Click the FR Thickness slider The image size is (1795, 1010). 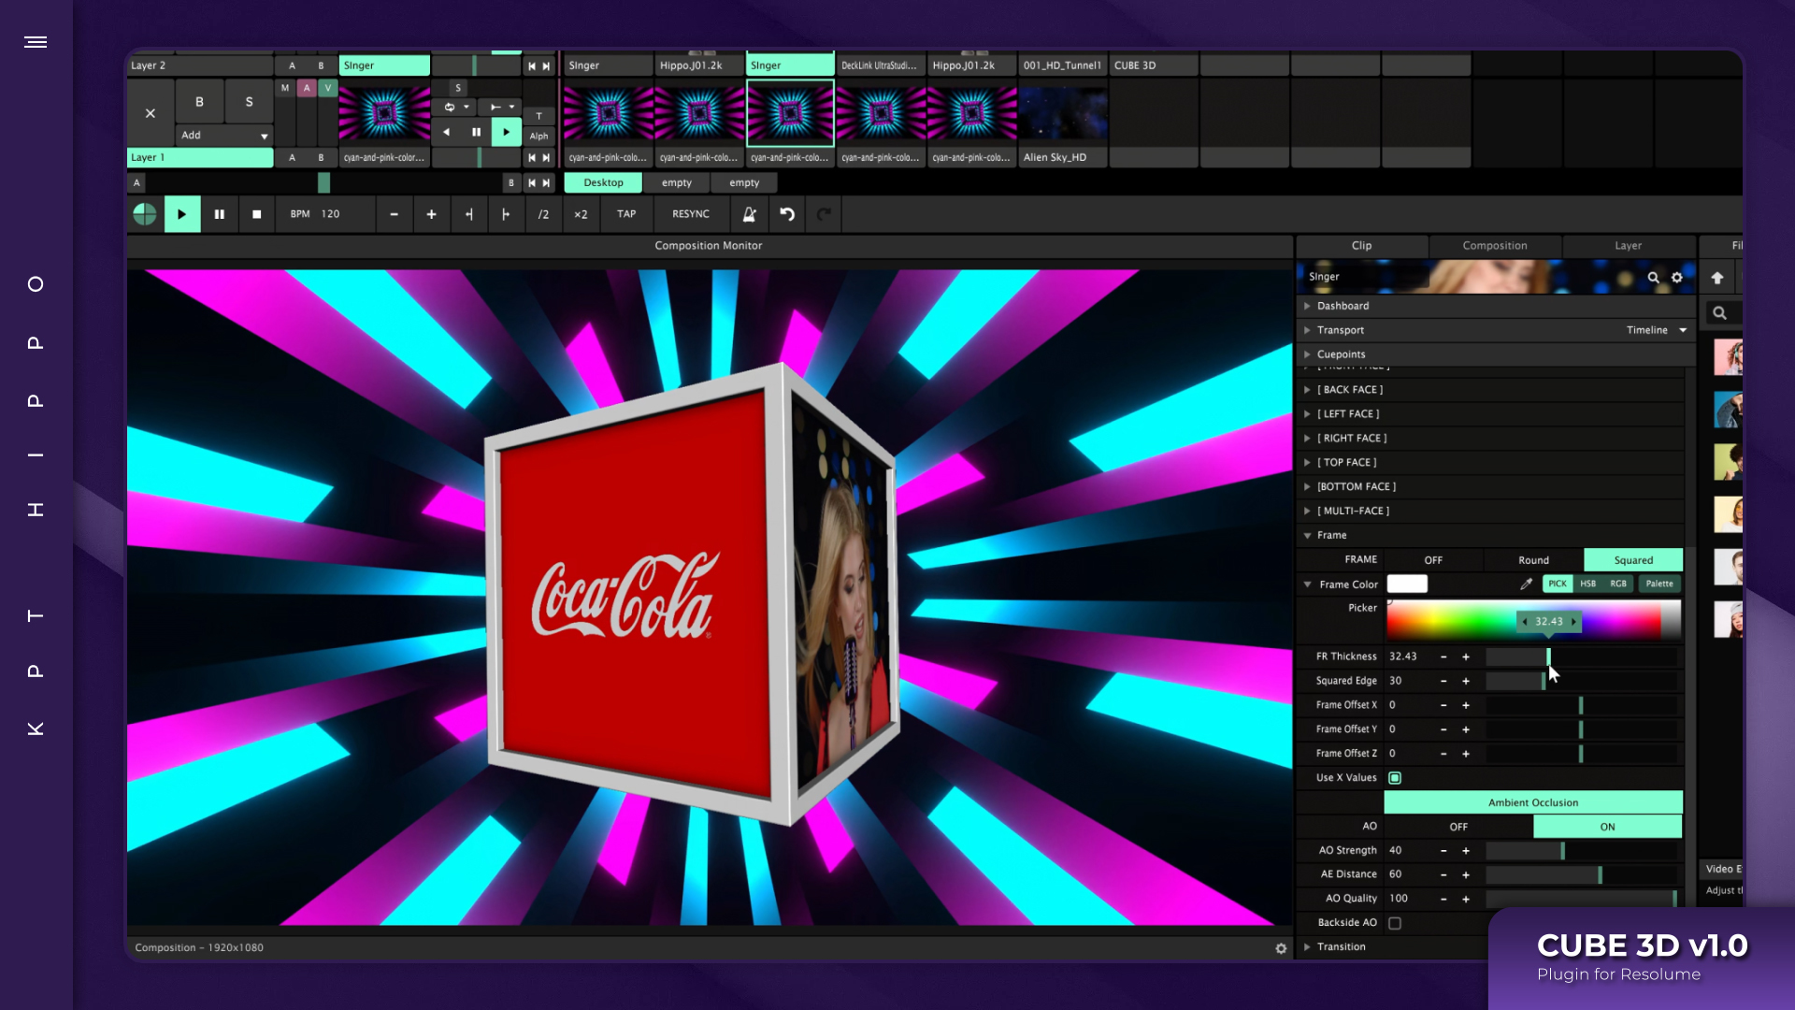pos(1582,657)
